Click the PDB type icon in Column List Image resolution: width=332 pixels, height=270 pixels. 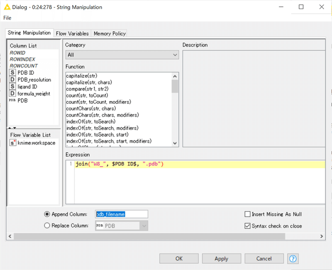[12, 100]
